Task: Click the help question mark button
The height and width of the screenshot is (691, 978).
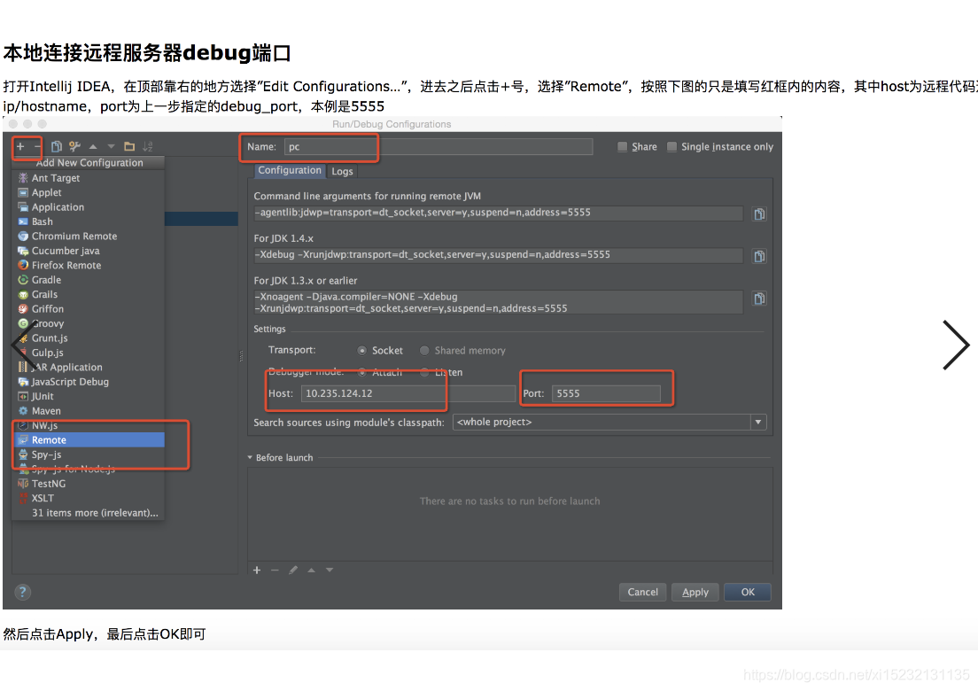Action: click(22, 592)
